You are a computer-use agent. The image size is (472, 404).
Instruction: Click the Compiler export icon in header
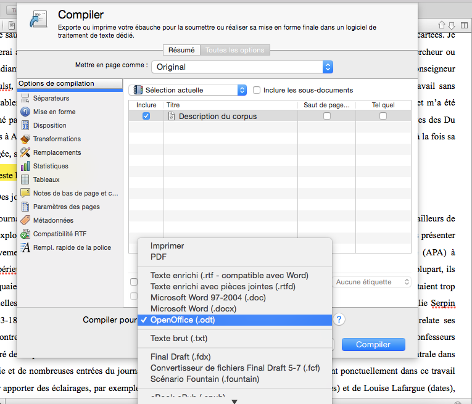tap(38, 19)
